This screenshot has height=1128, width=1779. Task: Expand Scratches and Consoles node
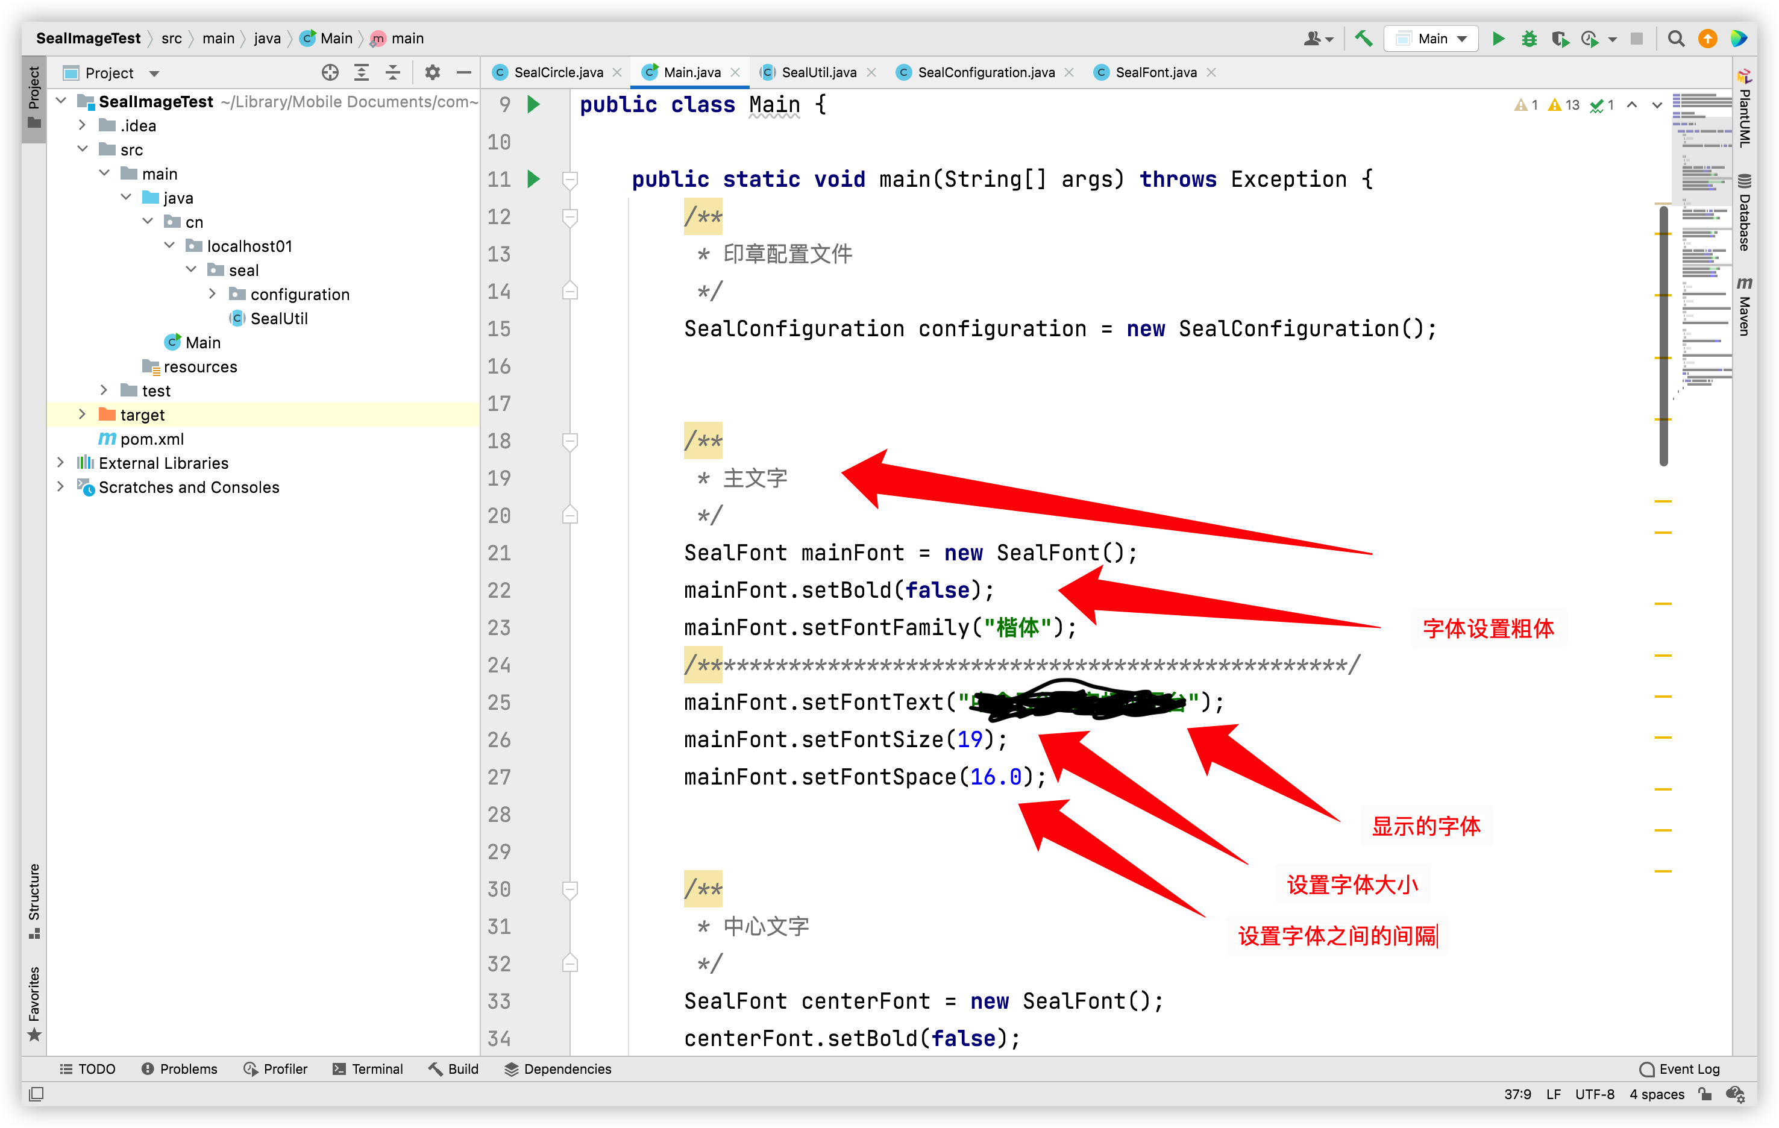61,487
